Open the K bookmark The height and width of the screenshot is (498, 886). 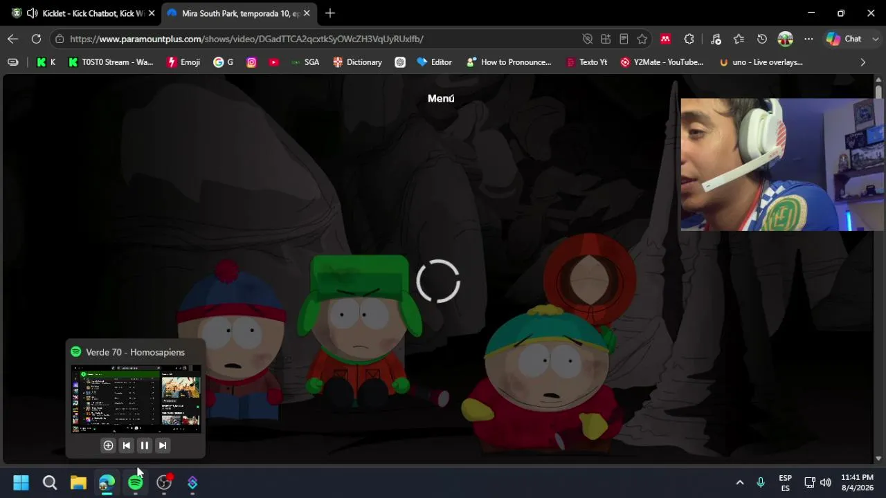click(46, 62)
